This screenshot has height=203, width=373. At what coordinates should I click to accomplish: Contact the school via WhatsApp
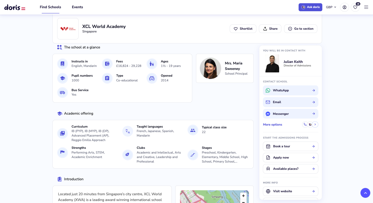tap(291, 90)
